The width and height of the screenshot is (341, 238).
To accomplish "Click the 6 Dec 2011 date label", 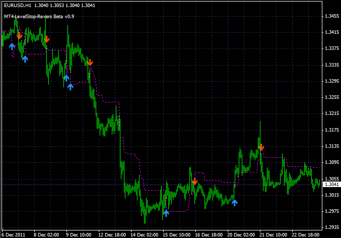I will 14,235.
